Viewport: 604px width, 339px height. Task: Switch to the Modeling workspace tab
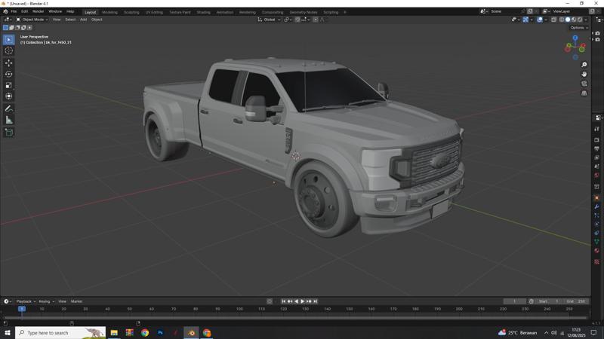click(x=109, y=12)
